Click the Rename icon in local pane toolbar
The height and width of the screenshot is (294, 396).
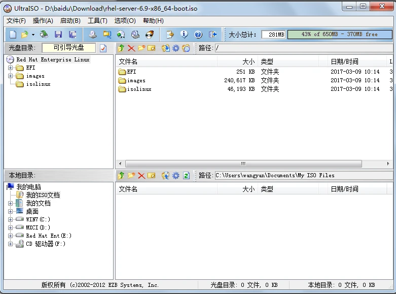tap(151, 176)
